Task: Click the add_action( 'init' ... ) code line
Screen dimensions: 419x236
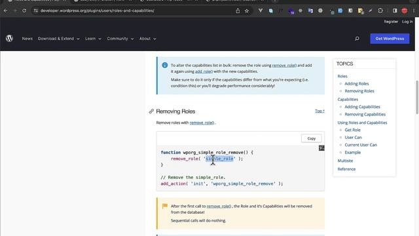Action: coord(222,184)
